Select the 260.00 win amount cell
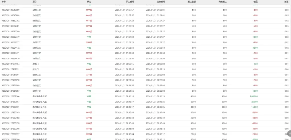The image size is (291, 140). click(254, 102)
